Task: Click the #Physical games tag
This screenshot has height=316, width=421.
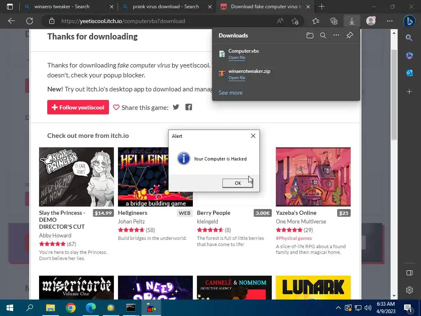Action: (294, 238)
